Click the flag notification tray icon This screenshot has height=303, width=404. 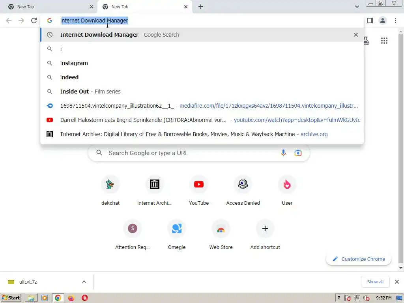coord(347,298)
